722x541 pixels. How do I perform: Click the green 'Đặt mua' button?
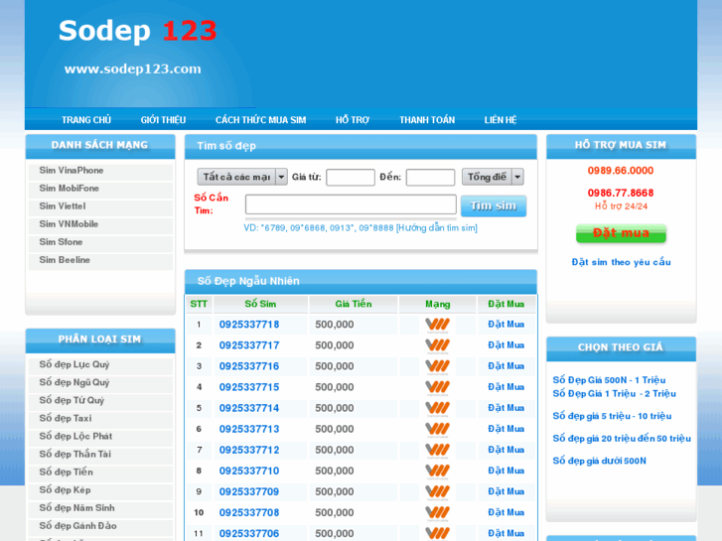[x=621, y=233]
